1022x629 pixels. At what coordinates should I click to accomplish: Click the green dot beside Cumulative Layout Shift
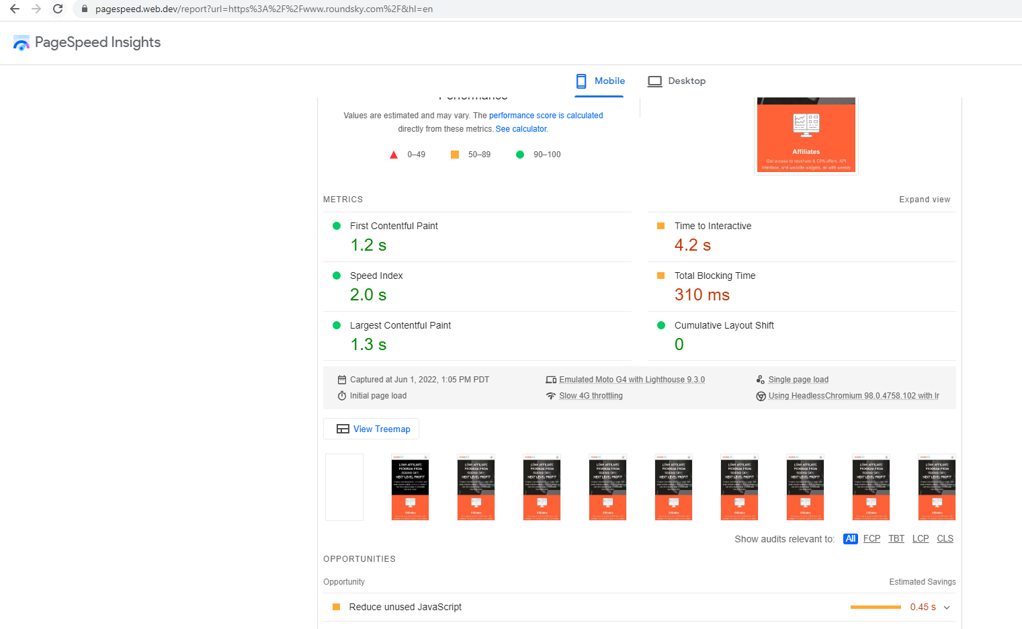pos(661,325)
